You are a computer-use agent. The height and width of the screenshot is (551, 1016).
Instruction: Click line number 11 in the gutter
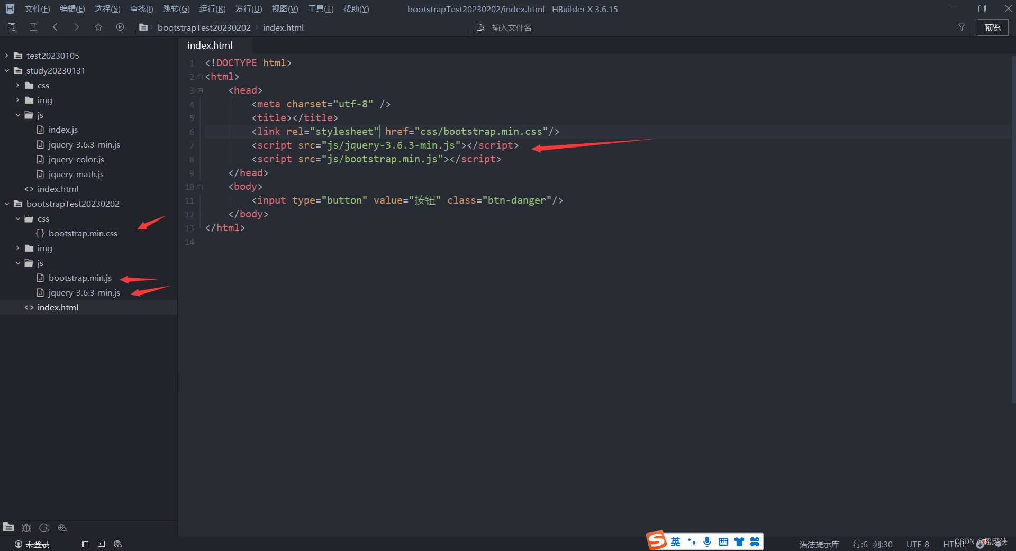point(189,200)
